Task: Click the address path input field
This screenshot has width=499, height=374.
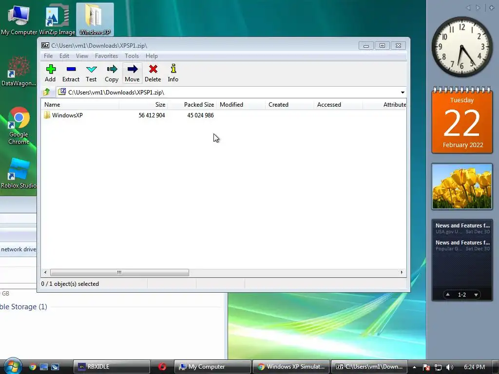Action: click(x=228, y=92)
